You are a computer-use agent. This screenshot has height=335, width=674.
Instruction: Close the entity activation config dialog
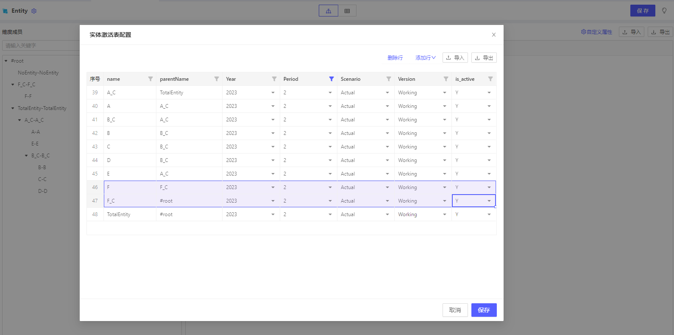click(x=493, y=35)
